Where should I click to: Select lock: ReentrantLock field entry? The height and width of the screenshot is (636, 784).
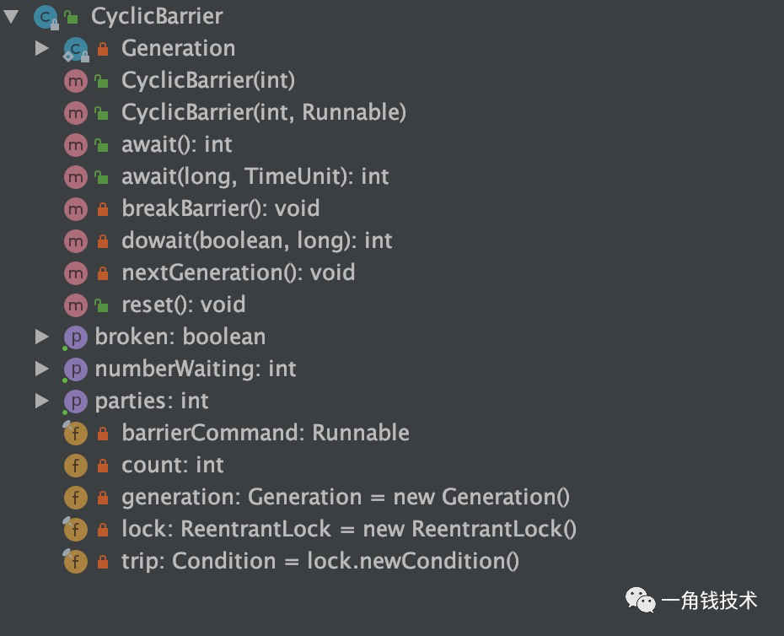pyautogui.click(x=348, y=530)
